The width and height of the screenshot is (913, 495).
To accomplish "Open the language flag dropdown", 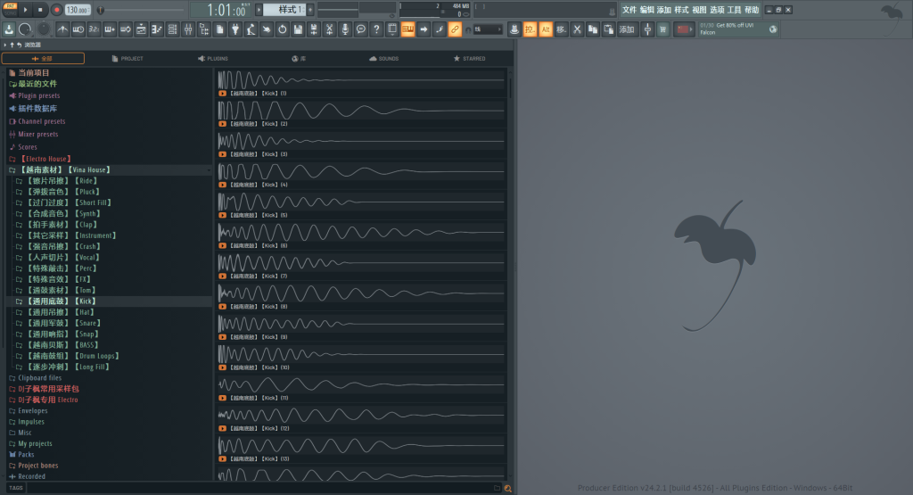I will tap(684, 29).
